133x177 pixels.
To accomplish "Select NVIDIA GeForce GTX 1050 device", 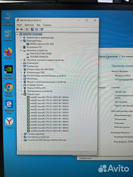I will pyautogui.click(x=42, y=44).
